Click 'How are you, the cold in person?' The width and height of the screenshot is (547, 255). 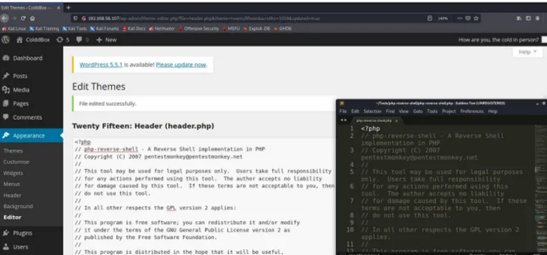click(499, 40)
